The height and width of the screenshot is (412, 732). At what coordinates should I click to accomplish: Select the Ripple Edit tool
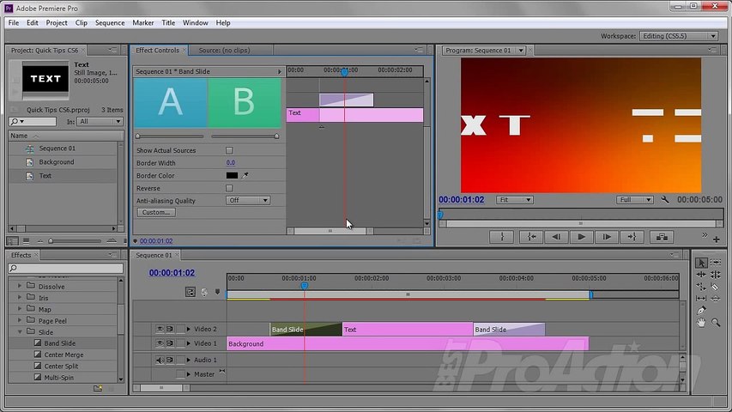[x=701, y=275]
